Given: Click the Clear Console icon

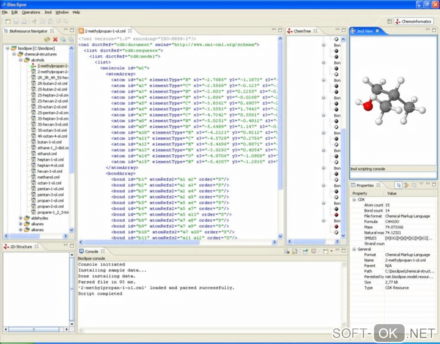Looking at the screenshot, I should [287, 252].
